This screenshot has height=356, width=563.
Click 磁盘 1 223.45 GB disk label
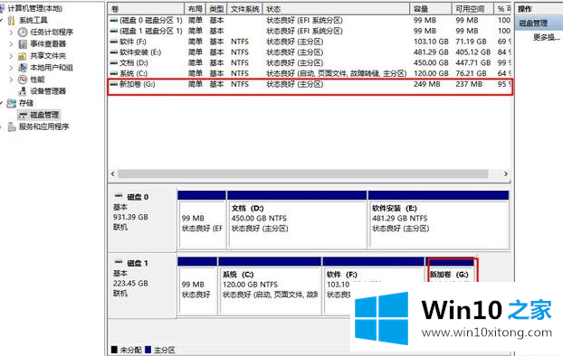(x=142, y=286)
